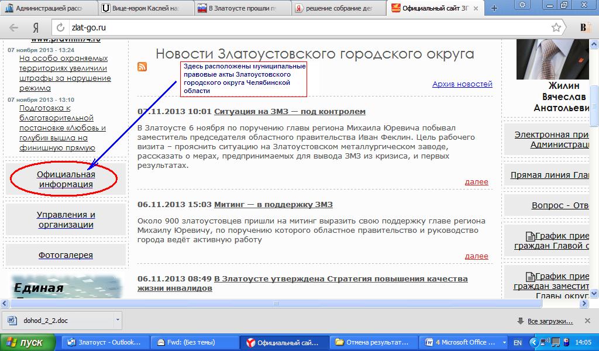Viewport: 599px width, 351px height.
Task: Click the browser back arrow
Action: [14, 27]
